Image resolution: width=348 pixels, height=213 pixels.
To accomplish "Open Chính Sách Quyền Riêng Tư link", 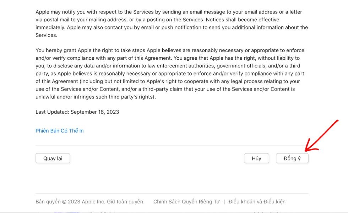I will pos(186,202).
